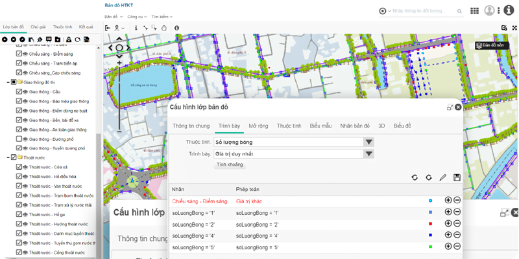
Task: Open the Trình bày dropdown (Giá trị duy nhất)
Action: point(368,154)
